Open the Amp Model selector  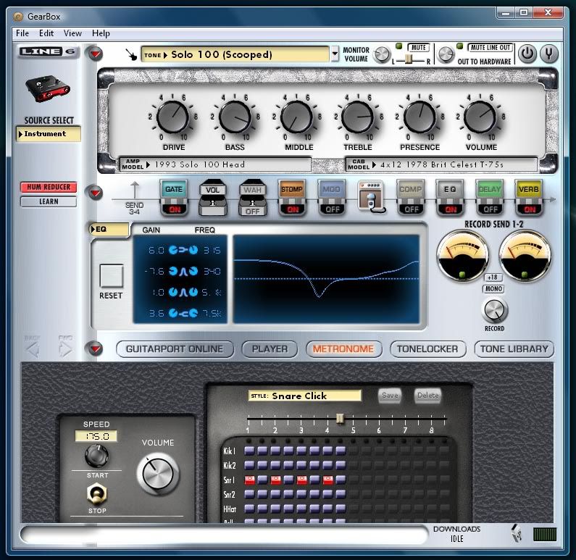216,164
